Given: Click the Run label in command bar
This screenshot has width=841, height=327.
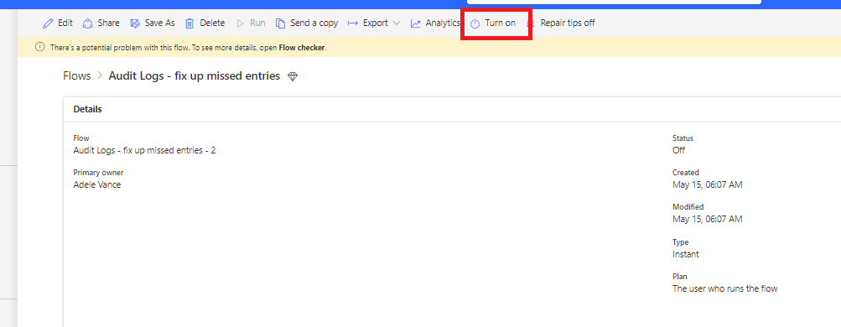Looking at the screenshot, I should (257, 23).
